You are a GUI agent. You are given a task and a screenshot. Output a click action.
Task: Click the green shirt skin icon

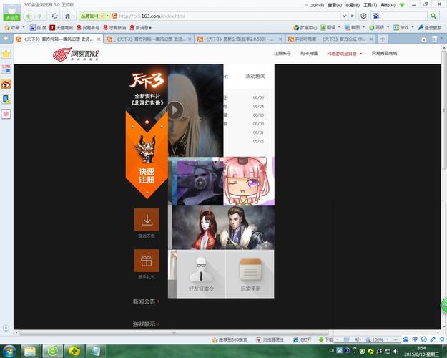[x=402, y=5]
